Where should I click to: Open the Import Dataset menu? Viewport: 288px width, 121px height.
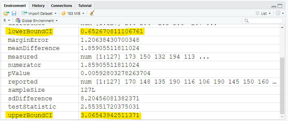[40, 13]
